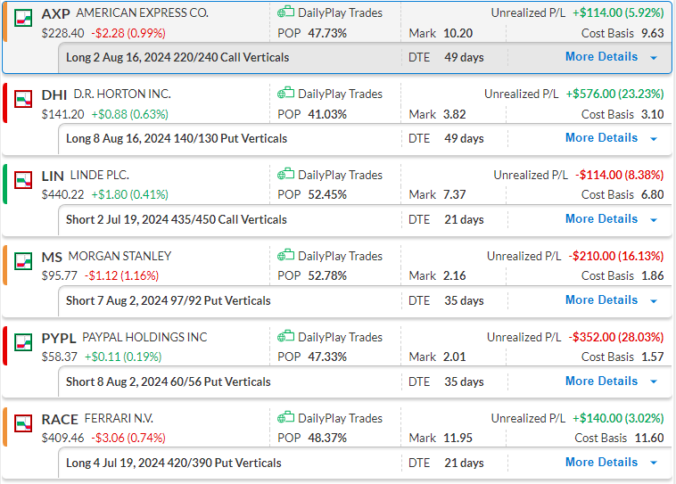The width and height of the screenshot is (676, 484).
Task: Expand AXP details with the dropdown arrow
Action: 654,58
